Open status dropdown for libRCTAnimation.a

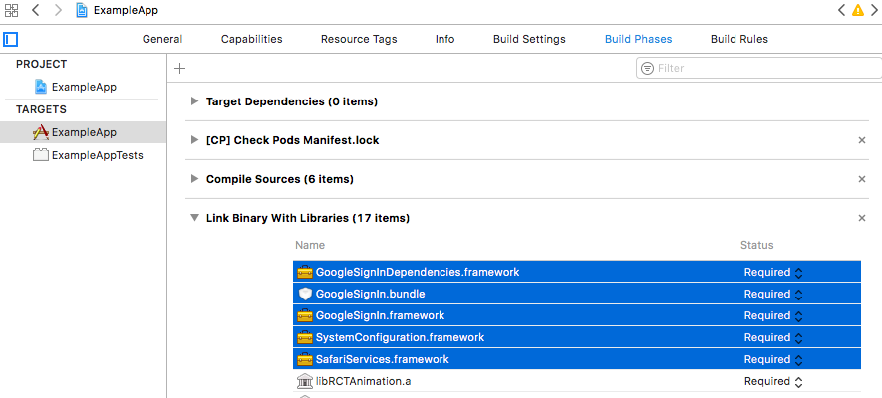pyautogui.click(x=773, y=381)
